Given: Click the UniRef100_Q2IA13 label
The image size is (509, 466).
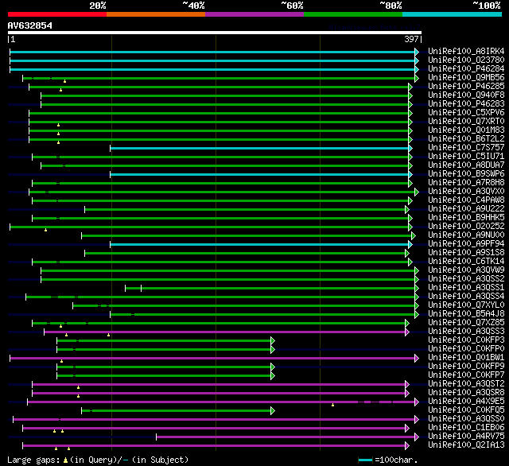Looking at the screenshot, I should (466, 445).
